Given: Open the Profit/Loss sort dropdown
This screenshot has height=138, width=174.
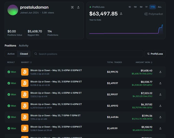Looking at the screenshot, I should [155, 54].
